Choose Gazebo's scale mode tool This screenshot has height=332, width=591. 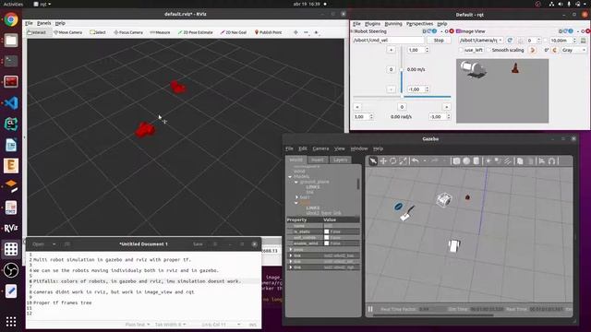click(x=403, y=161)
